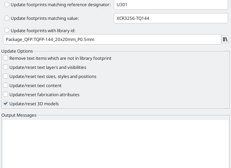This screenshot has width=231, height=168.
Task: Click the 'Update Options' group heading
Action: coord(17,51)
